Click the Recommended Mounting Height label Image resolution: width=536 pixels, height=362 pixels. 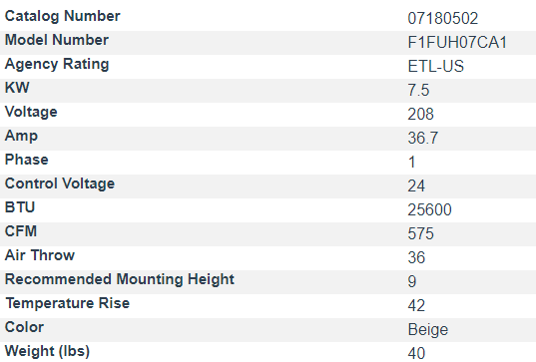click(120, 279)
